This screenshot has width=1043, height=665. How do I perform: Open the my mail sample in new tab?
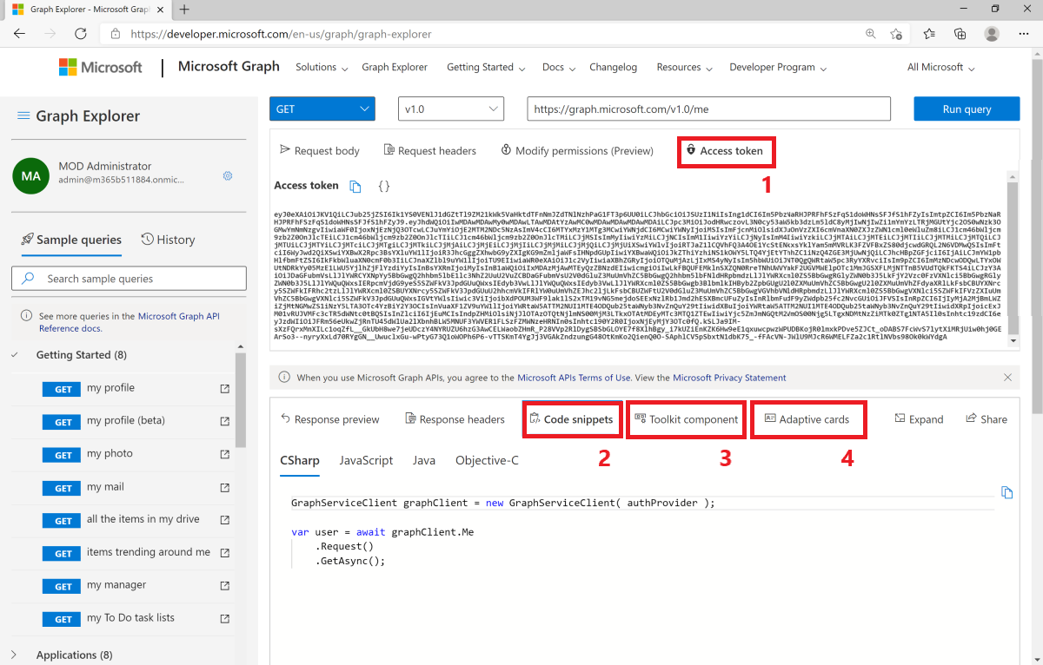[x=224, y=487]
